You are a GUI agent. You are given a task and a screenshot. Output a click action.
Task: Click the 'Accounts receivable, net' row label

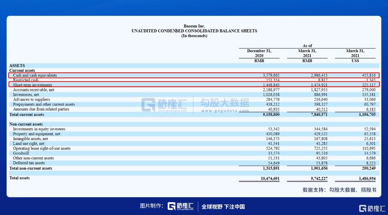click(34, 90)
